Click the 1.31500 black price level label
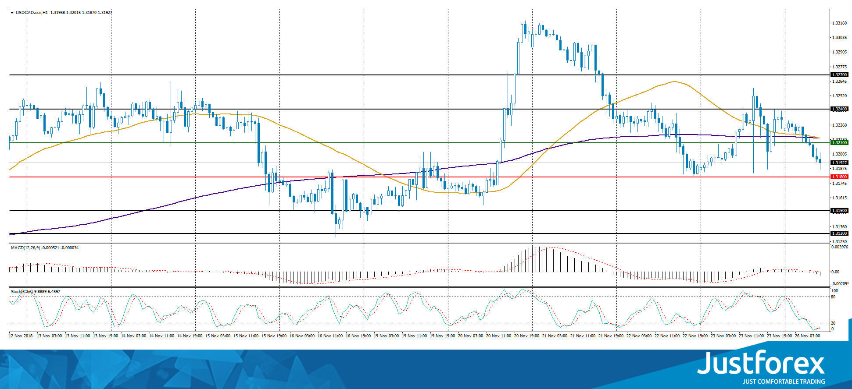852x389 pixels. tap(839, 211)
